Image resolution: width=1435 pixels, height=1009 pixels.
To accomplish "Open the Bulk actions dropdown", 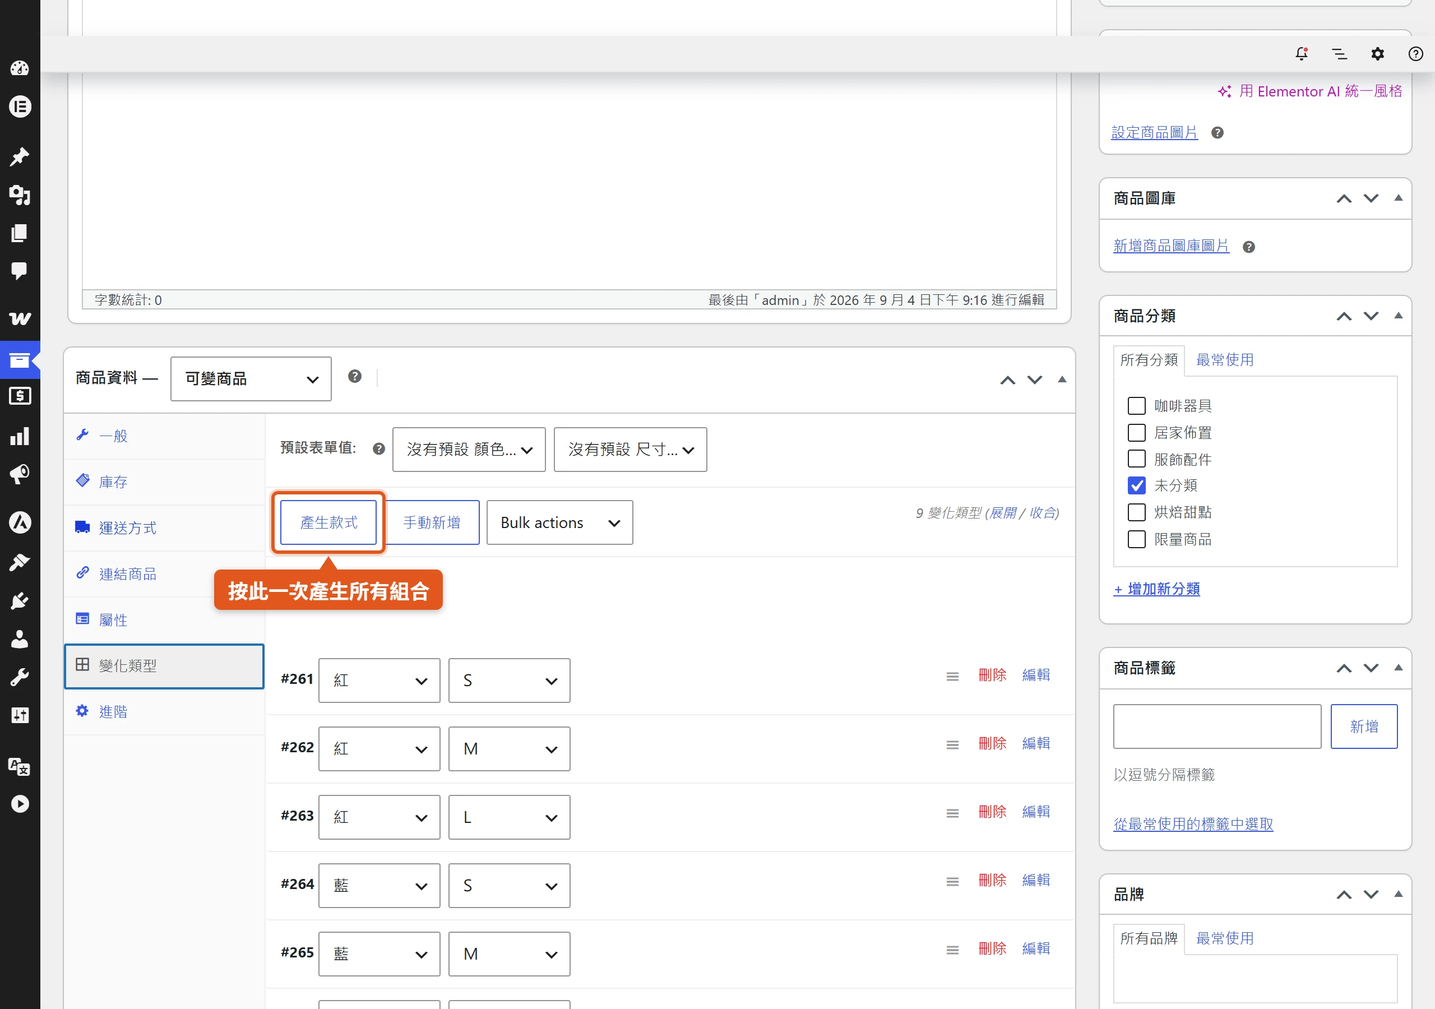I will tap(559, 522).
